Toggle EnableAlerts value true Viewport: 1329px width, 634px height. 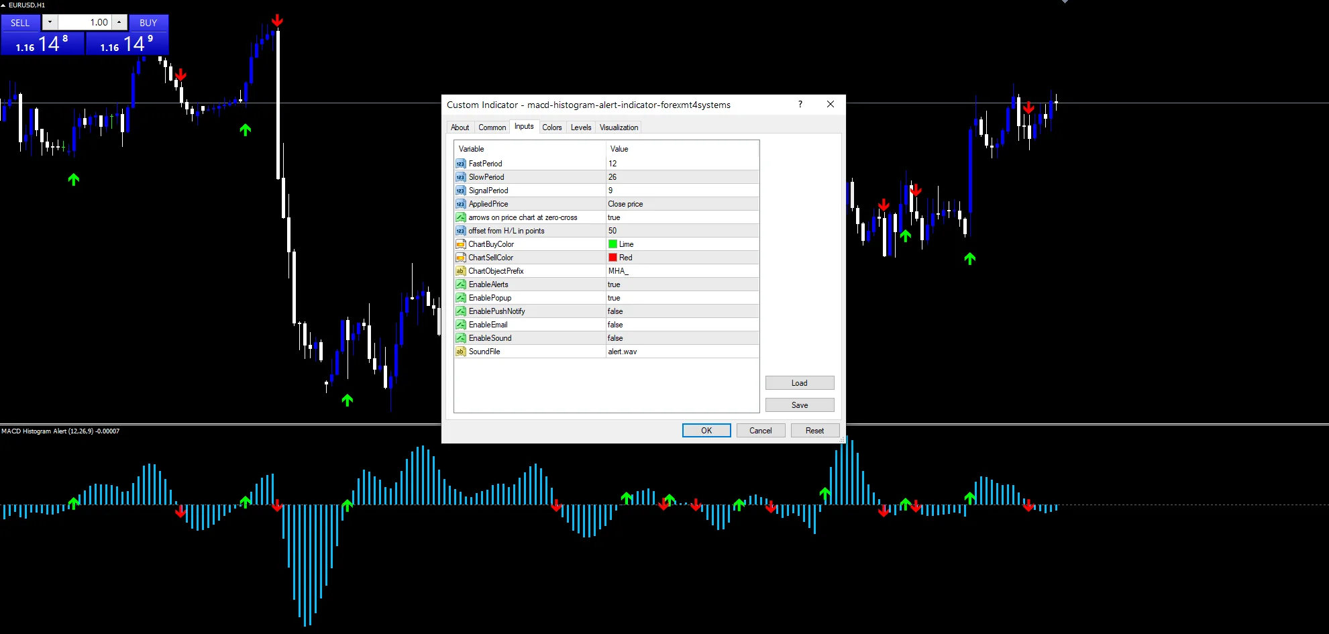(682, 284)
